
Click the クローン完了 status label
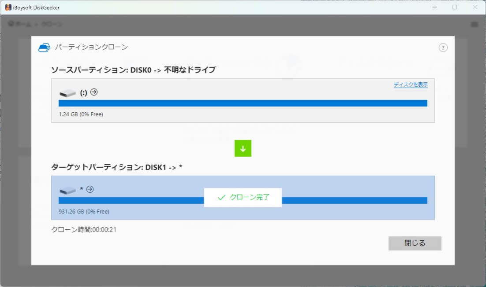point(243,197)
